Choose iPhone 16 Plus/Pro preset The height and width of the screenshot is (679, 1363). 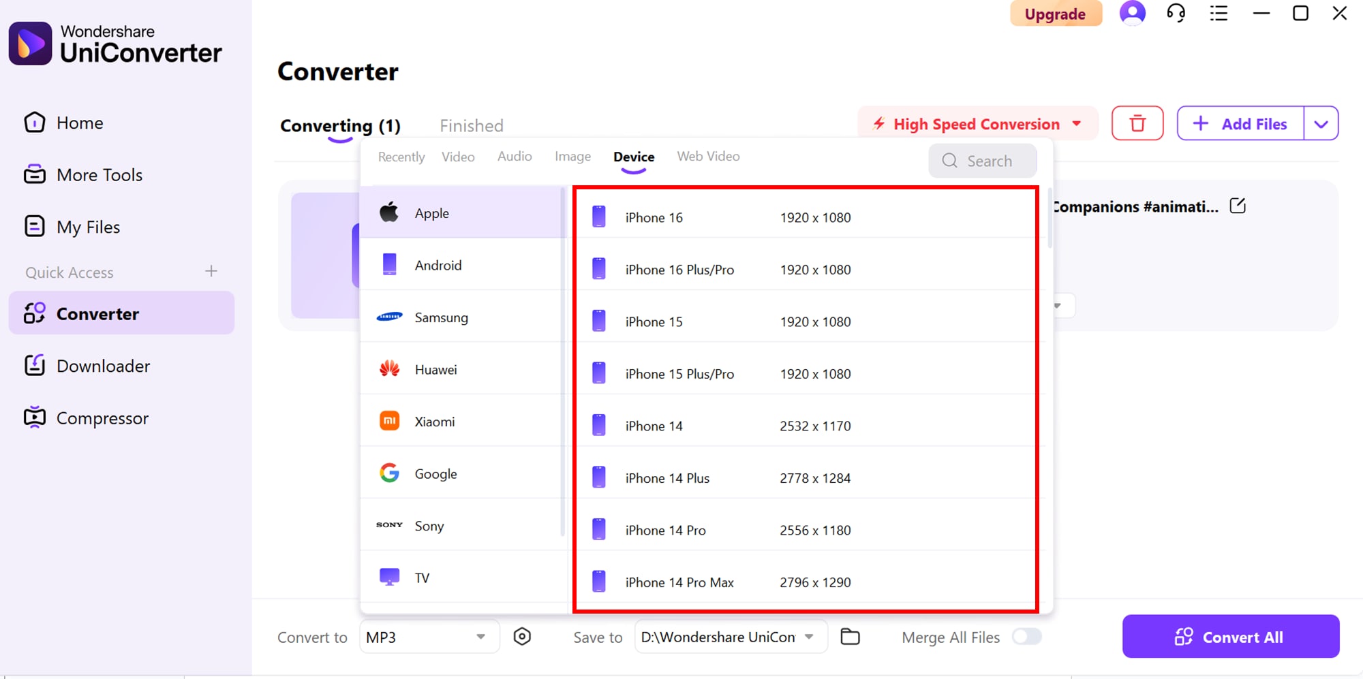pyautogui.click(x=806, y=270)
